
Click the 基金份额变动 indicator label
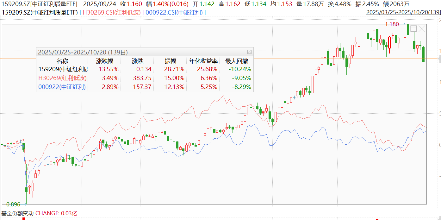17,213
